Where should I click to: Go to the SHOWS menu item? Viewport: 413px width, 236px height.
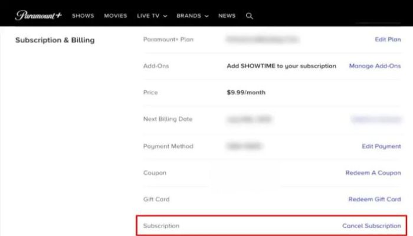[83, 16]
